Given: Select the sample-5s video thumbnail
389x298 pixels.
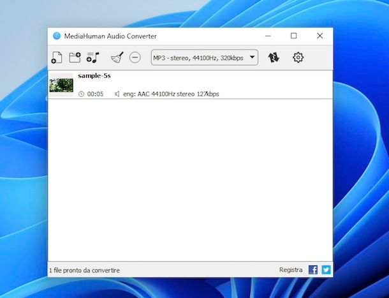Looking at the screenshot, I should [61, 85].
